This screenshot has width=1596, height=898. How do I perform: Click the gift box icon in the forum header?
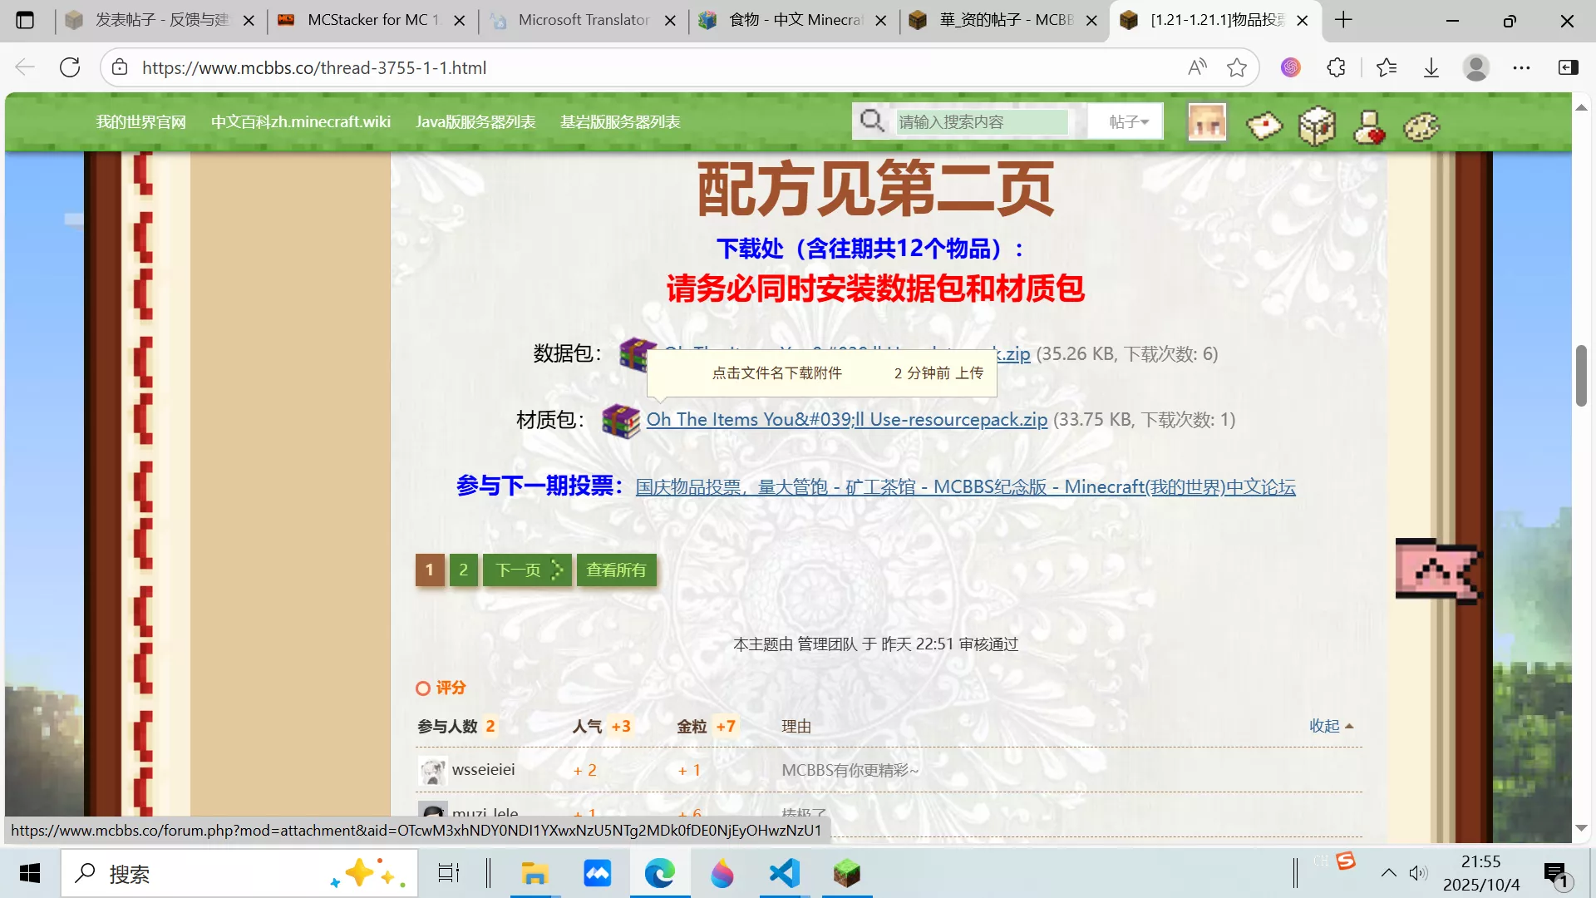(1316, 126)
